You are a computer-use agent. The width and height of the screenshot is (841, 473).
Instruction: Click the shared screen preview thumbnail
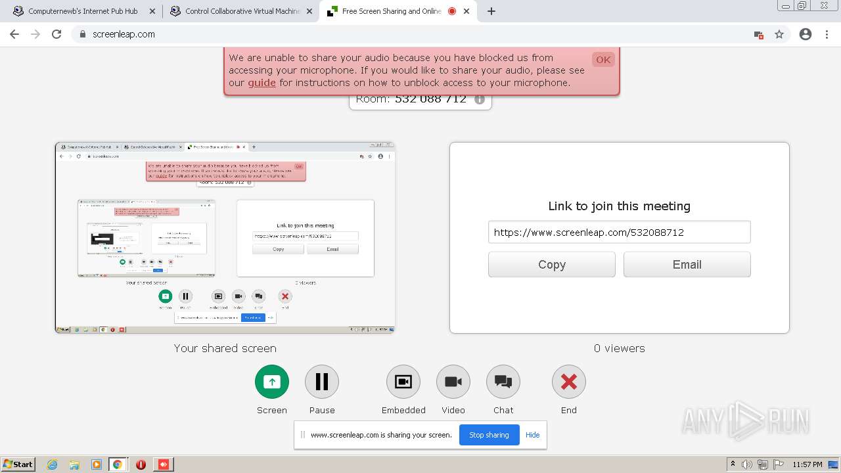225,238
